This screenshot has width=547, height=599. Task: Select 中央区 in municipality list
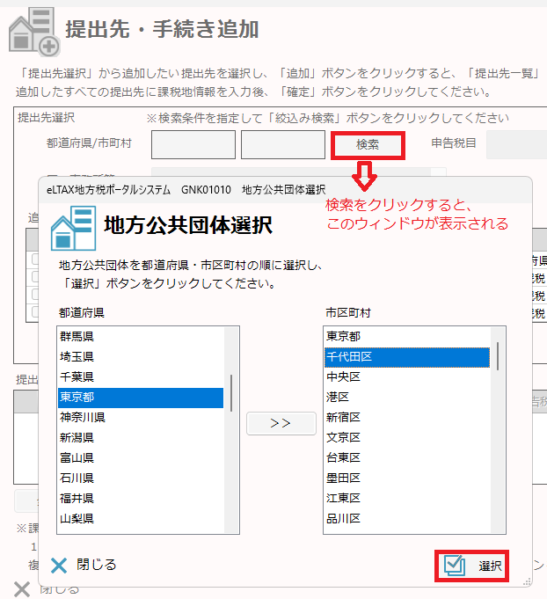tap(407, 377)
